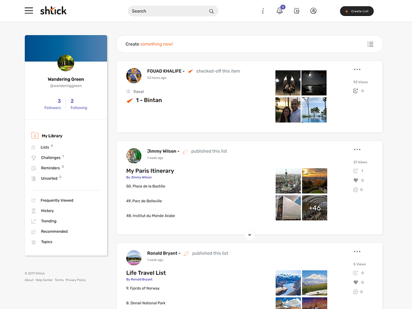Click the checkmark beside 1 - Bintan
The width and height of the screenshot is (412, 309).
click(x=130, y=100)
